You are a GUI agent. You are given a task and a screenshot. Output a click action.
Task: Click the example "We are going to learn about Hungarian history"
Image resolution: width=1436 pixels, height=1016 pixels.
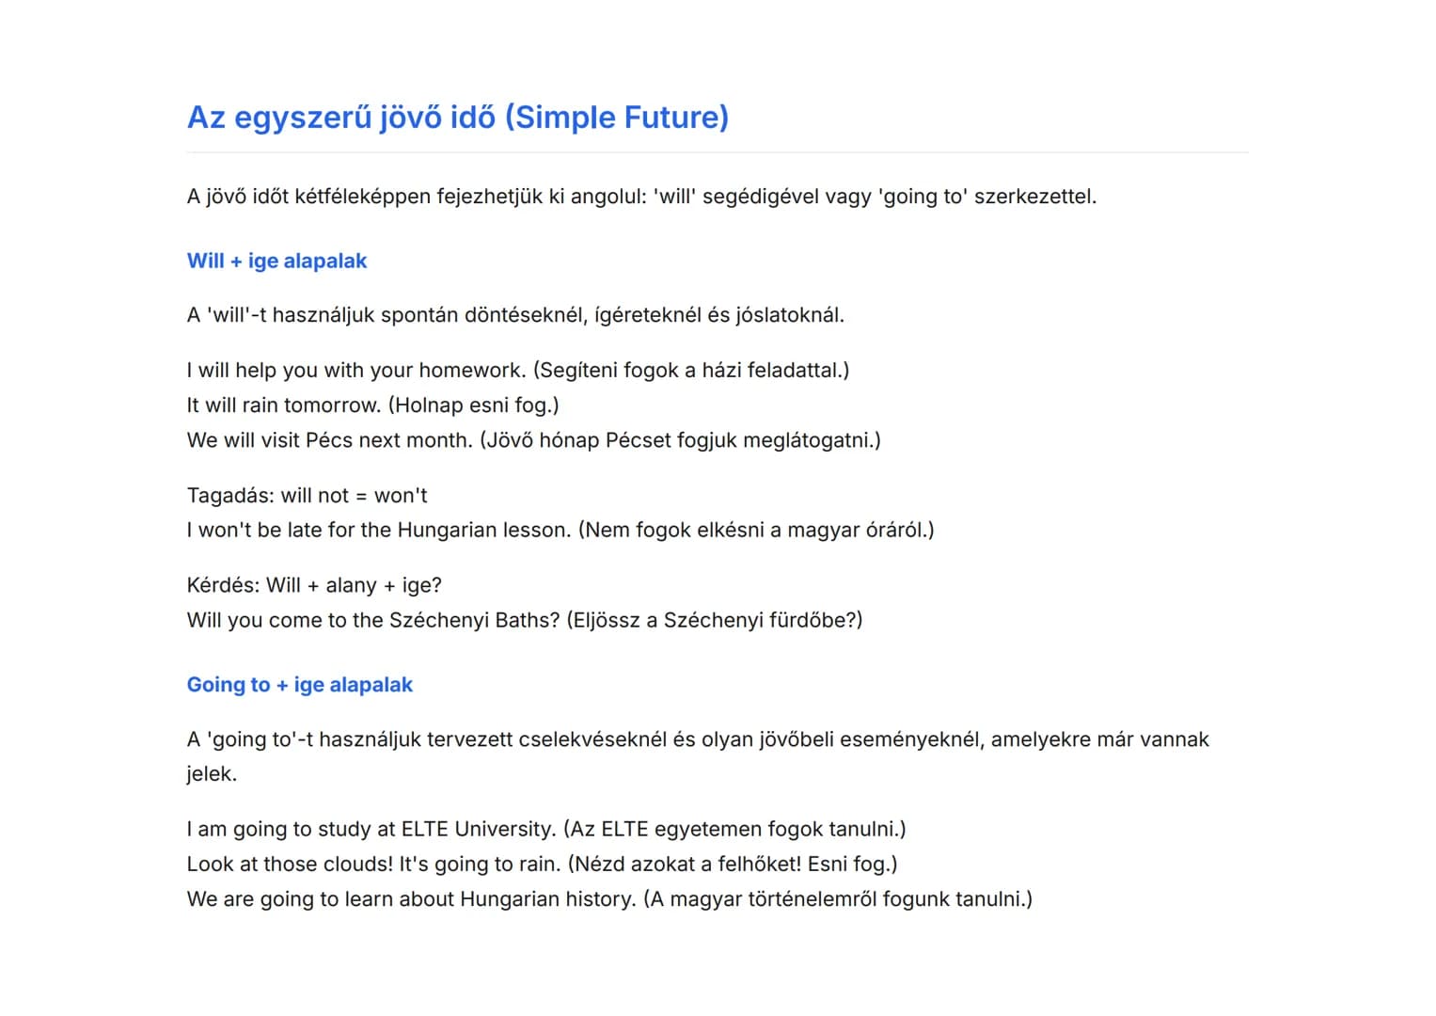pyautogui.click(x=411, y=899)
